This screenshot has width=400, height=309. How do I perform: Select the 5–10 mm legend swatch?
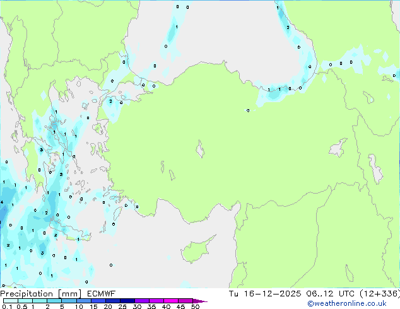point(69,301)
